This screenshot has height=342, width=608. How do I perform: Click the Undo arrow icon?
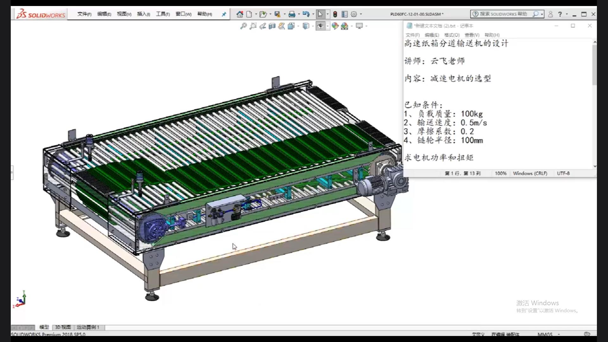point(306,14)
